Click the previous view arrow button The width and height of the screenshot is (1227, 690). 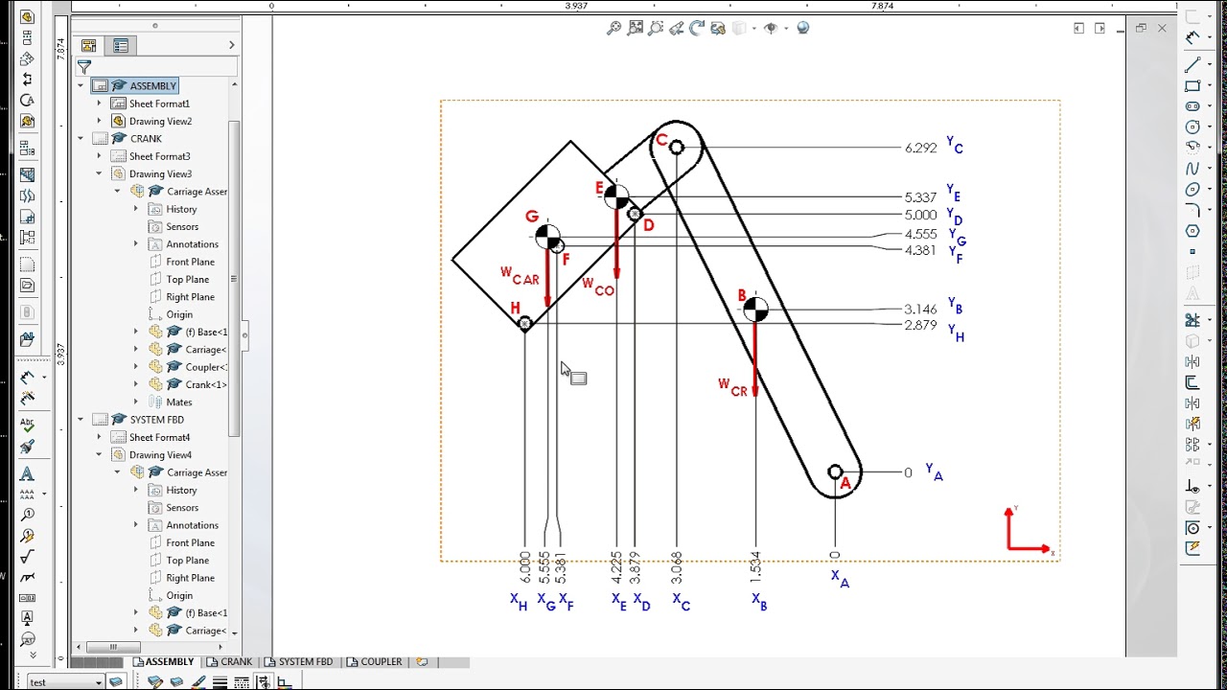point(1078,29)
